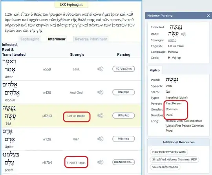Close the Hebrew Parsing panel
The width and height of the screenshot is (212, 175).
pyautogui.click(x=208, y=16)
